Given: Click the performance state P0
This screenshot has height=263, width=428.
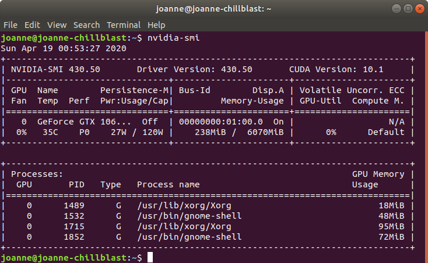Looking at the screenshot, I should (x=85, y=132).
